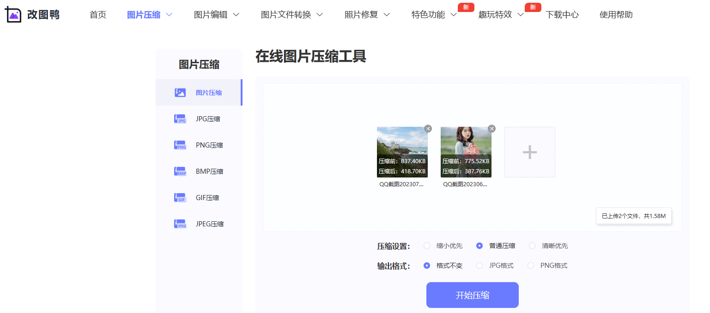The image size is (710, 313).
Task: Open the 使用帮助 link
Action: [616, 14]
